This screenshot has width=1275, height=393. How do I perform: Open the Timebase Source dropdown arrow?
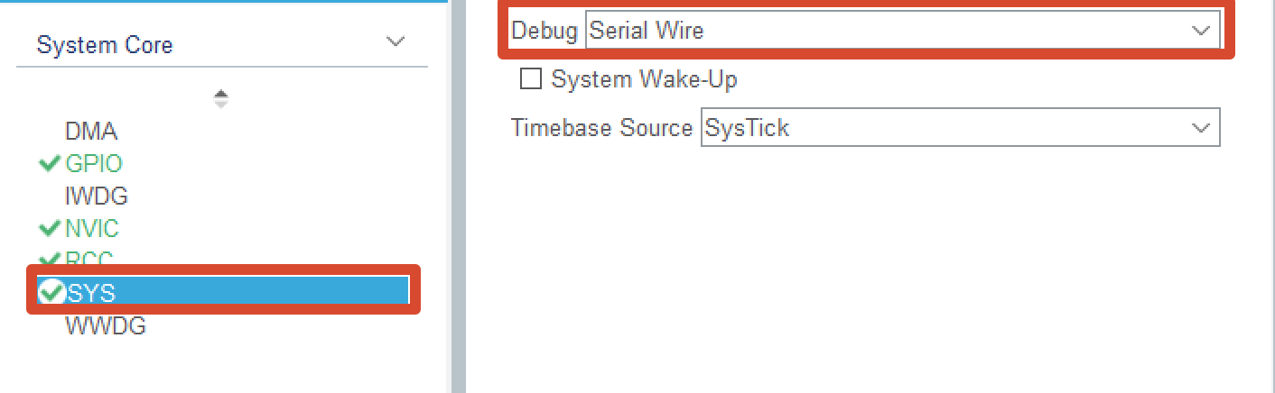[x=1200, y=128]
